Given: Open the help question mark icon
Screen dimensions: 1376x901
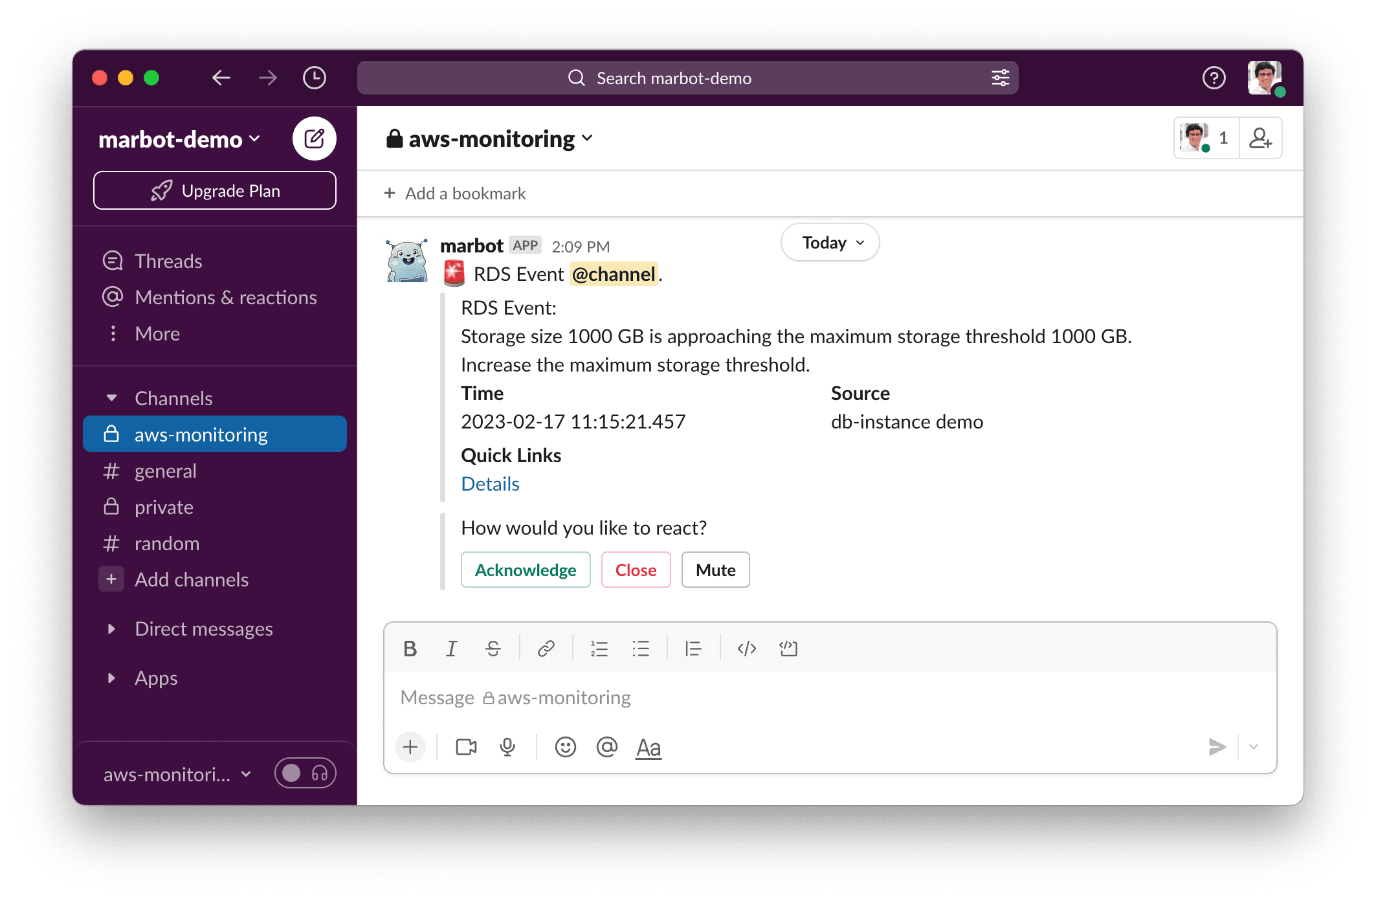Looking at the screenshot, I should point(1214,78).
